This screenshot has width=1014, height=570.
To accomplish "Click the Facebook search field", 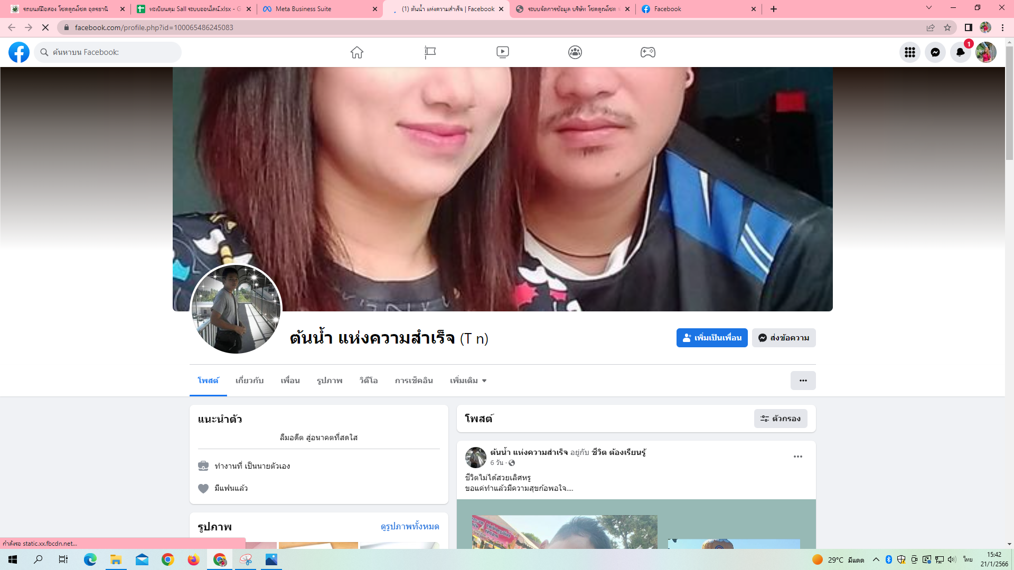I will pyautogui.click(x=114, y=52).
